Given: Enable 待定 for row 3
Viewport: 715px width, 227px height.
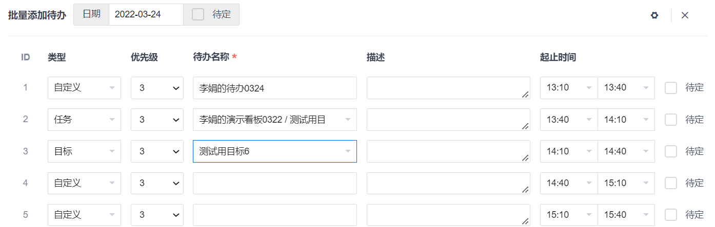Looking at the screenshot, I should tap(671, 151).
